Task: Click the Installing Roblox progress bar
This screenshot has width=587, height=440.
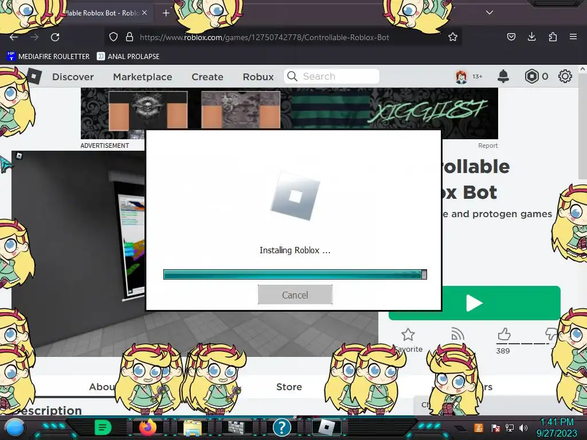Action: click(295, 274)
